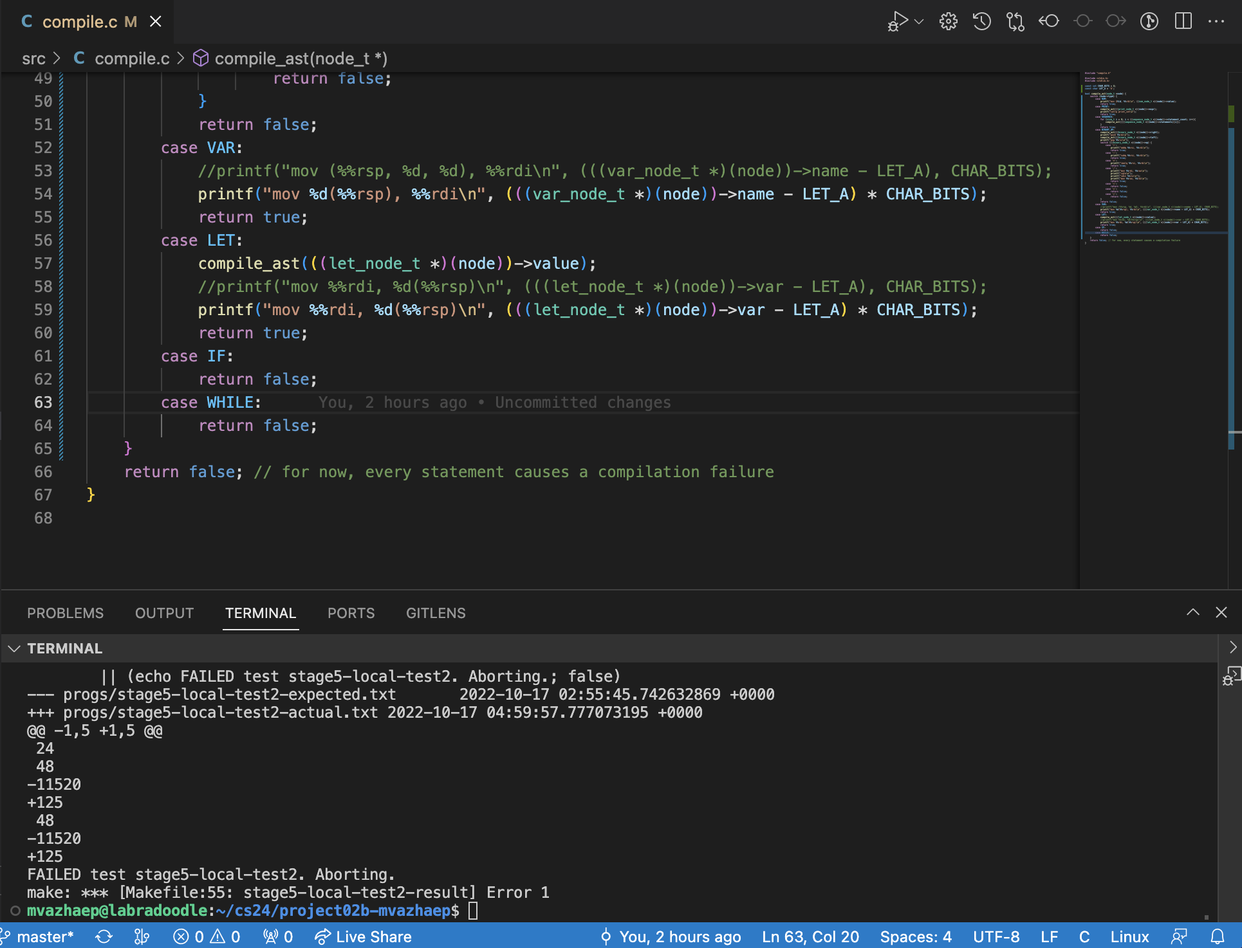Collapse the TERMINAL section chevron
Screen dimensions: 1242x948
click(14, 648)
